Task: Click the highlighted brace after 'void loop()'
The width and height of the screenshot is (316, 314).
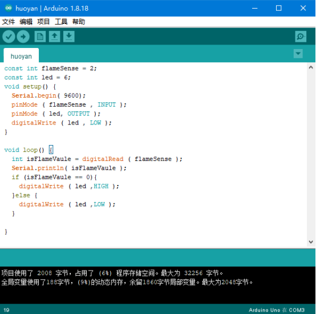Action: point(51,150)
